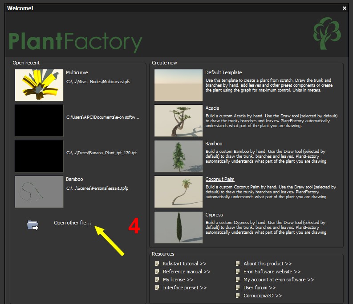Image resolution: width=353 pixels, height=304 pixels.
Task: Click the C:\Users\APC\Documents path text
Action: tap(103, 117)
